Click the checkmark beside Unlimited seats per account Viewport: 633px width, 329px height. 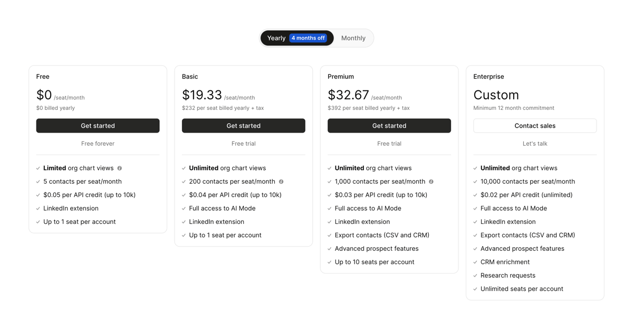(475, 289)
